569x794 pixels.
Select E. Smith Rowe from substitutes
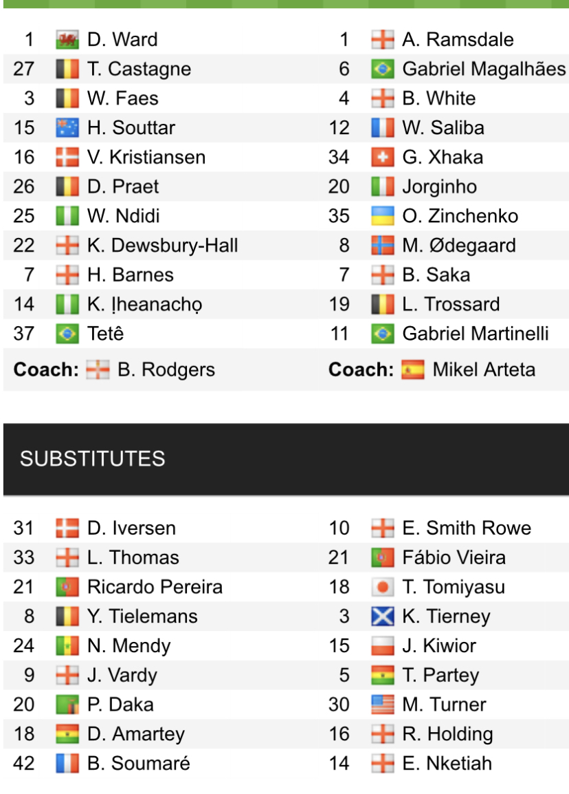pyautogui.click(x=466, y=528)
